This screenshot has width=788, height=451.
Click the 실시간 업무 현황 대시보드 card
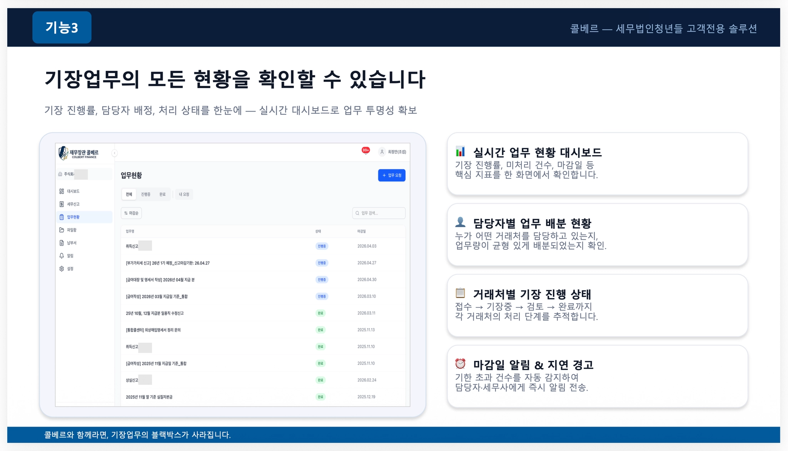[597, 164]
